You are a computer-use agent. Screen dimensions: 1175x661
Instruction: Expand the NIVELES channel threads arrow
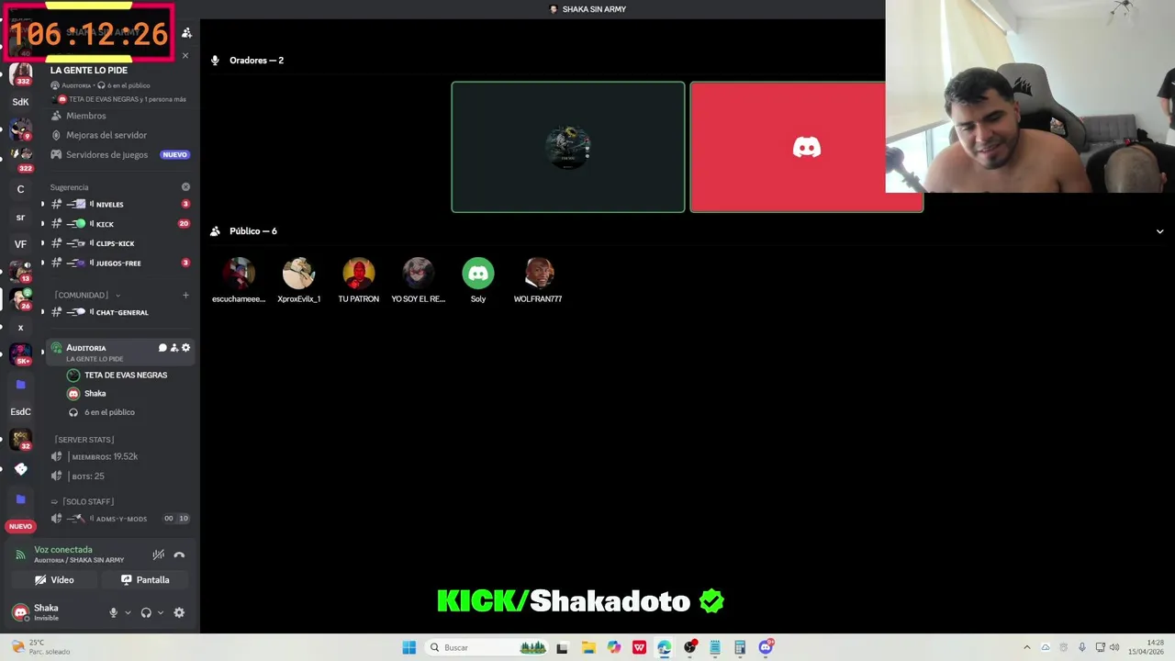pyautogui.click(x=42, y=204)
